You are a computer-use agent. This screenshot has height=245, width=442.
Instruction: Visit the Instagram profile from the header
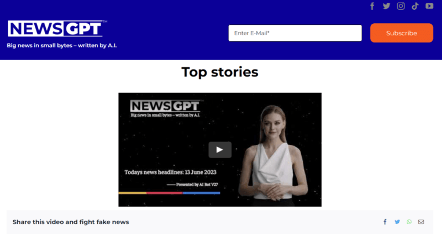[x=401, y=6]
